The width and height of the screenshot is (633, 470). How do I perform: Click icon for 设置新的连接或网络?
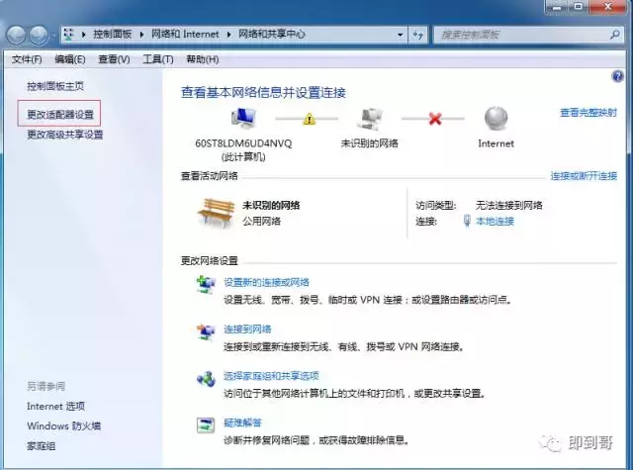click(206, 284)
